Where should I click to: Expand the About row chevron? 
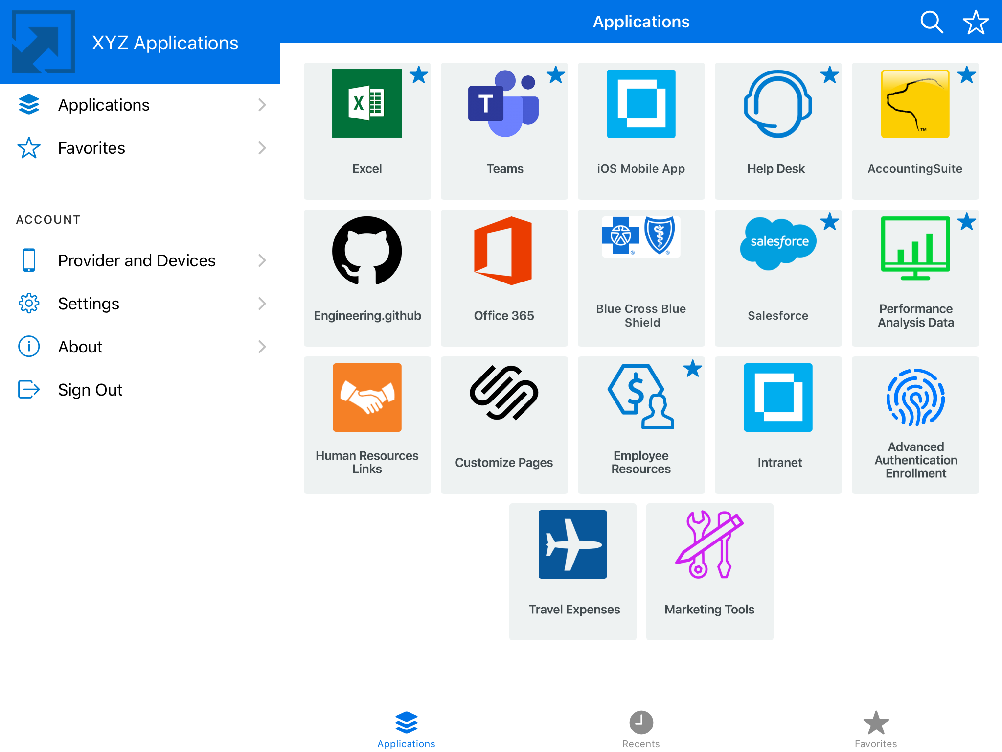[262, 347]
